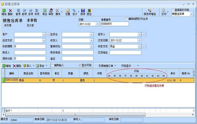Open 引用销售订单 menu
Screen dimensions: 197x124
tap(107, 66)
